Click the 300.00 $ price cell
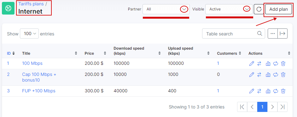The height and width of the screenshot is (117, 297). 94,91
